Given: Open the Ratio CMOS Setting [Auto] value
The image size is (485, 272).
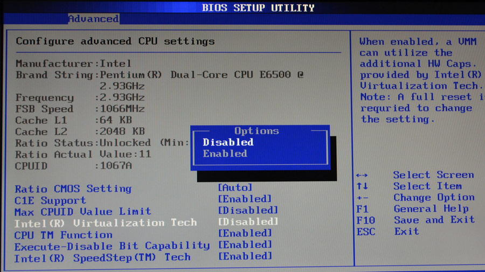Looking at the screenshot, I should point(235,187).
